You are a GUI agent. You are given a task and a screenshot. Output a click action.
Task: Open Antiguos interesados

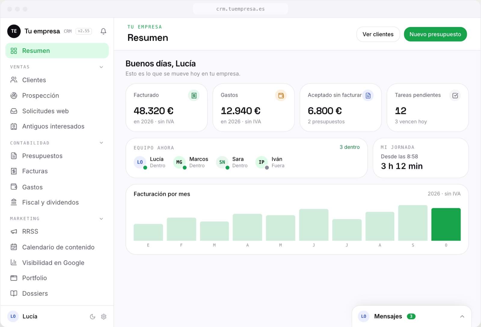pyautogui.click(x=57, y=126)
